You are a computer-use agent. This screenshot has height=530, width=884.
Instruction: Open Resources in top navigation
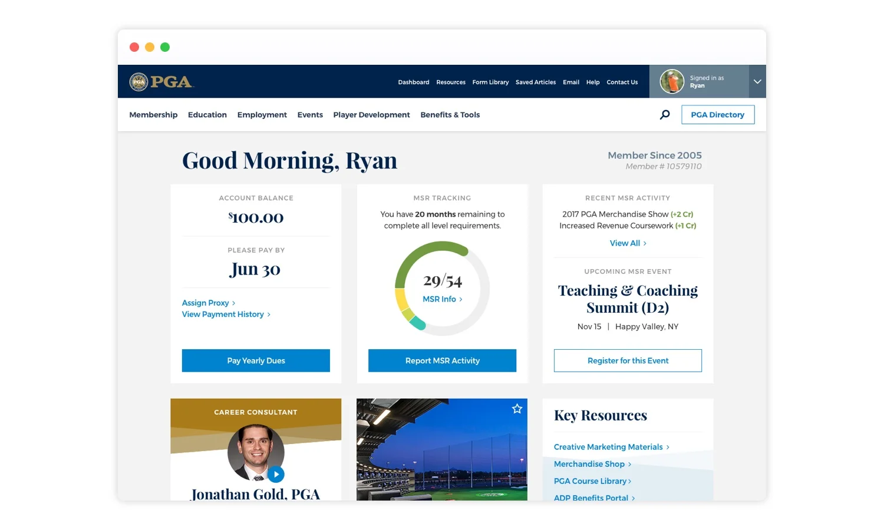point(451,82)
